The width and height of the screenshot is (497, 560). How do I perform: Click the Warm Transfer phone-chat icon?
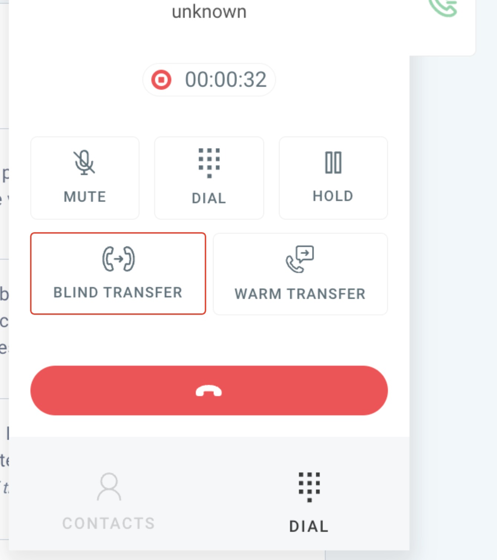(x=300, y=259)
